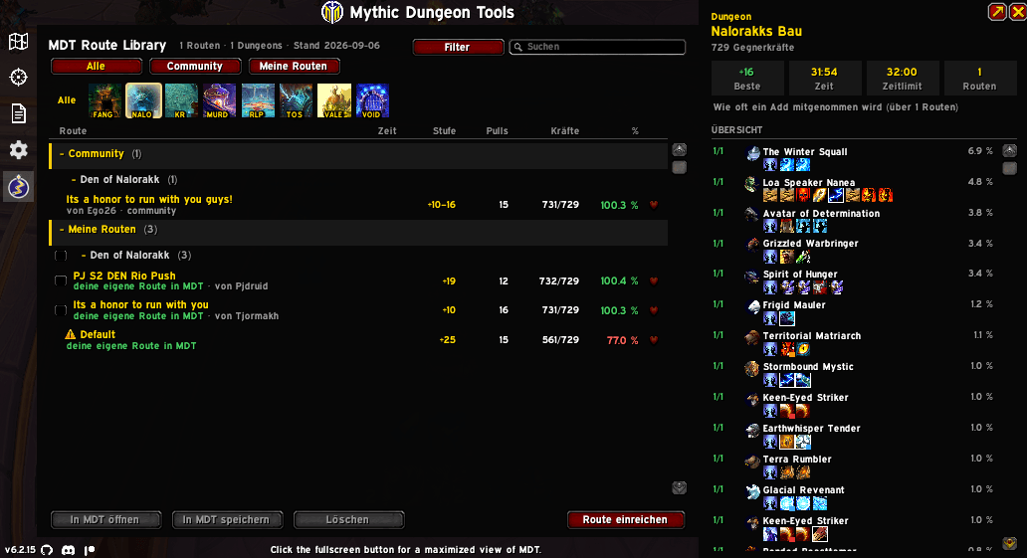1027x558 pixels.
Task: Open the Discord icon in footer
Action: (x=68, y=550)
